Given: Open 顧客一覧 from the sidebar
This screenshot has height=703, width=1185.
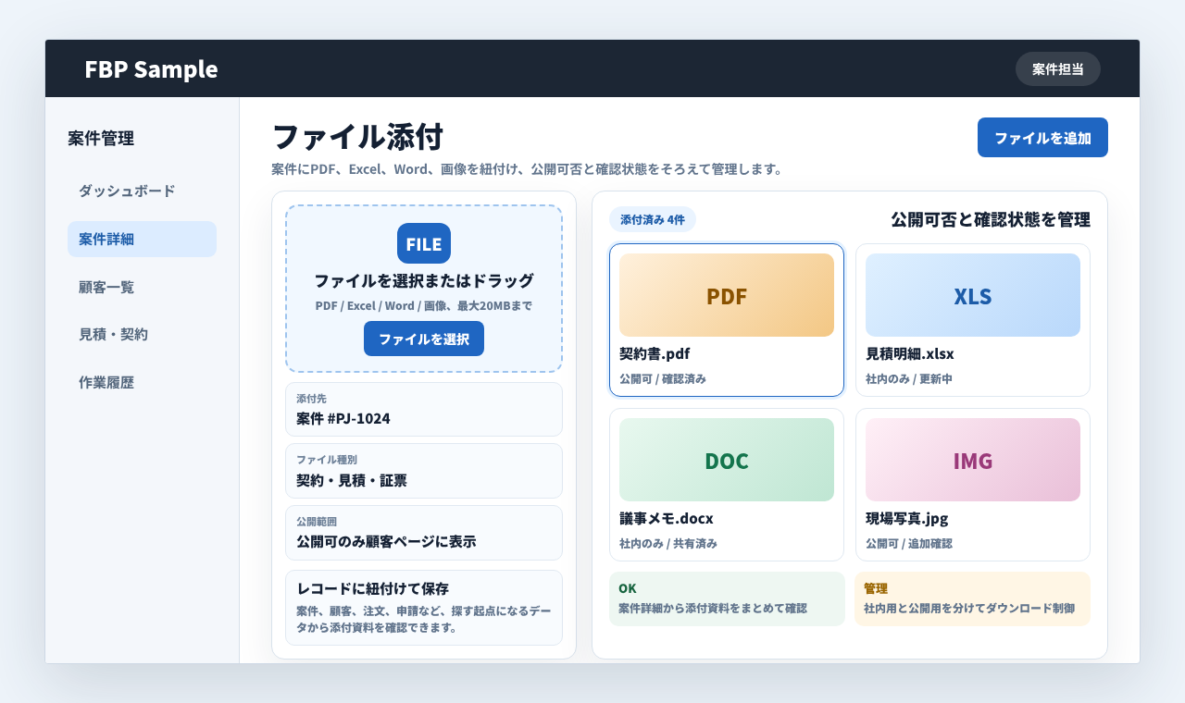Looking at the screenshot, I should (142, 287).
